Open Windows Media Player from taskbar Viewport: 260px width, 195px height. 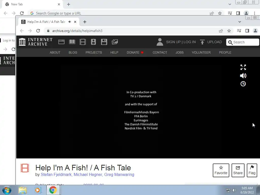(x=38, y=190)
